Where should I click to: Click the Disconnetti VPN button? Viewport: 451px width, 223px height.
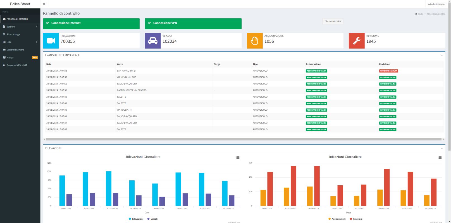point(333,21)
